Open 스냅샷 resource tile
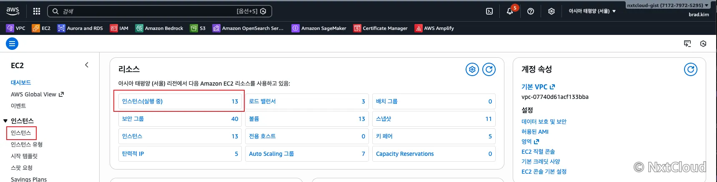 coord(434,119)
